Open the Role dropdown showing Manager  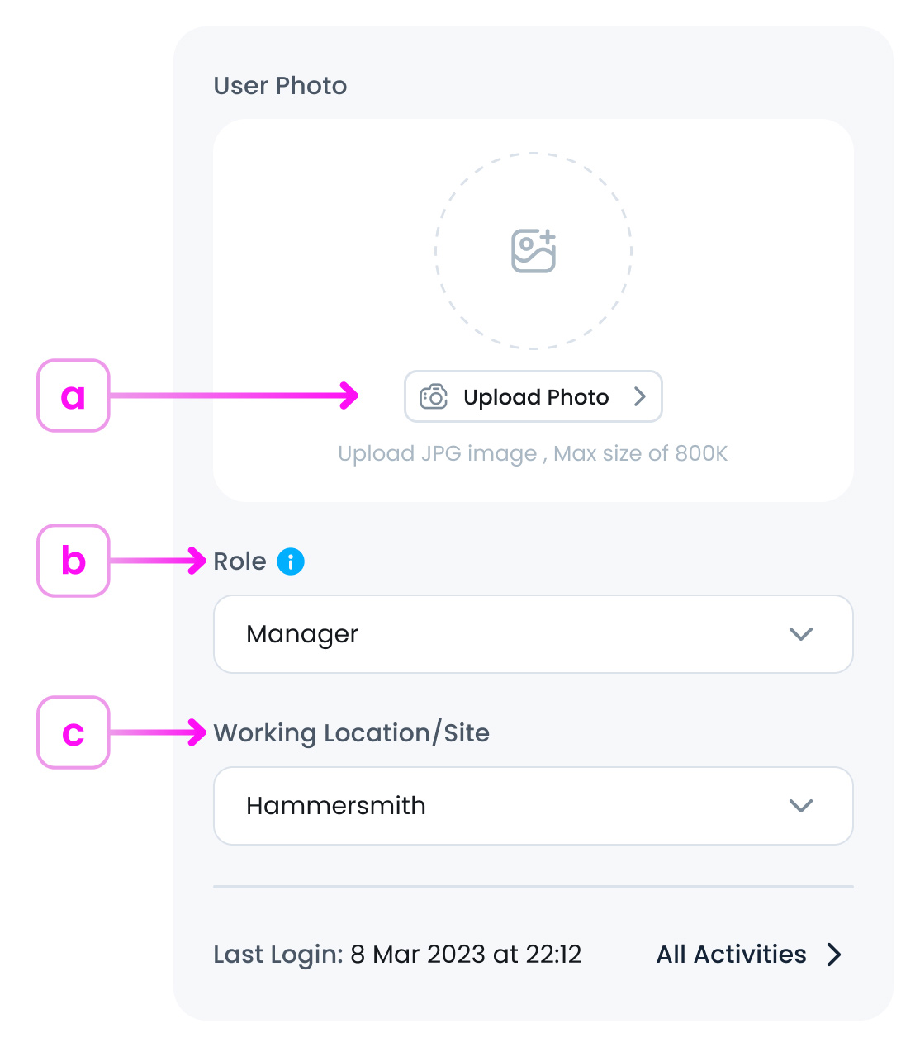tap(533, 634)
